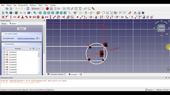The height and width of the screenshot is (95, 170).
Task: Select the perpendicular constraint tool
Action: [x=22, y=17]
